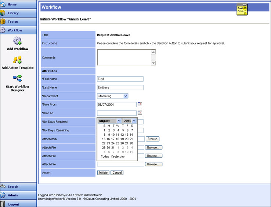Click the Cancel button

click(x=117, y=173)
